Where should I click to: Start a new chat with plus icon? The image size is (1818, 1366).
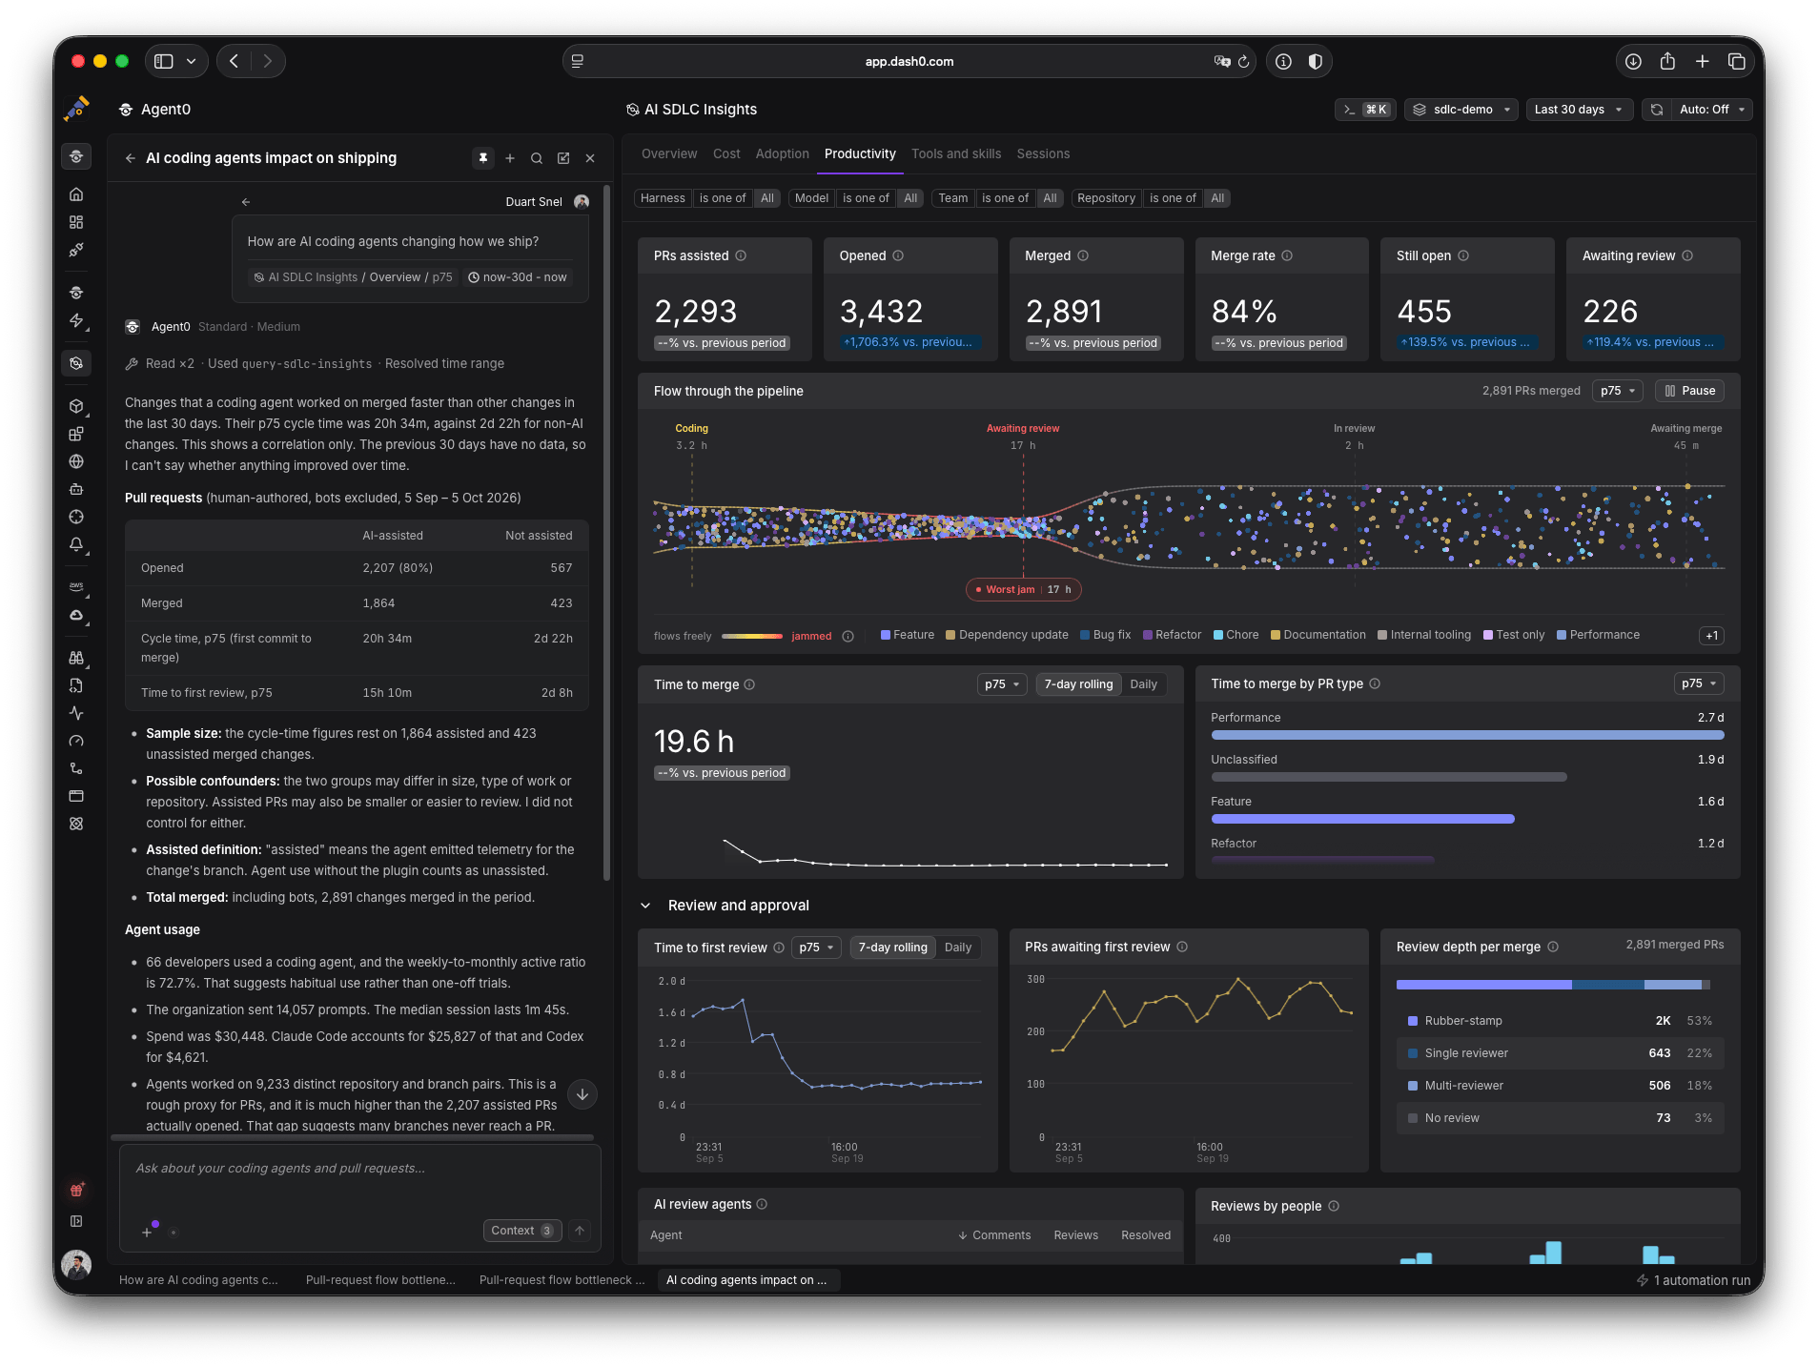point(510,158)
